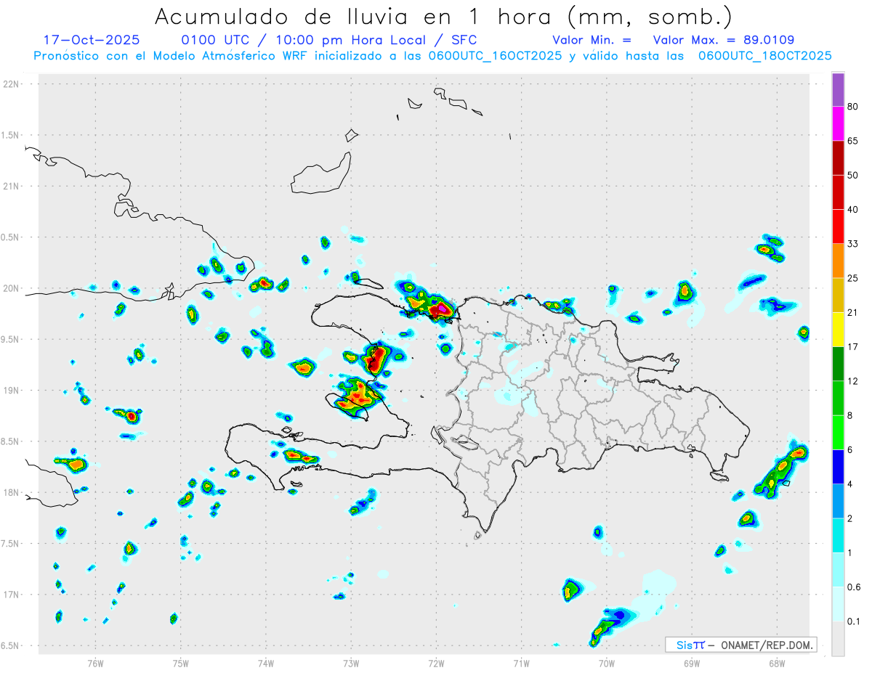Click the yellow swatch between 17 and 21
This screenshot has width=872, height=673.
[x=838, y=330]
